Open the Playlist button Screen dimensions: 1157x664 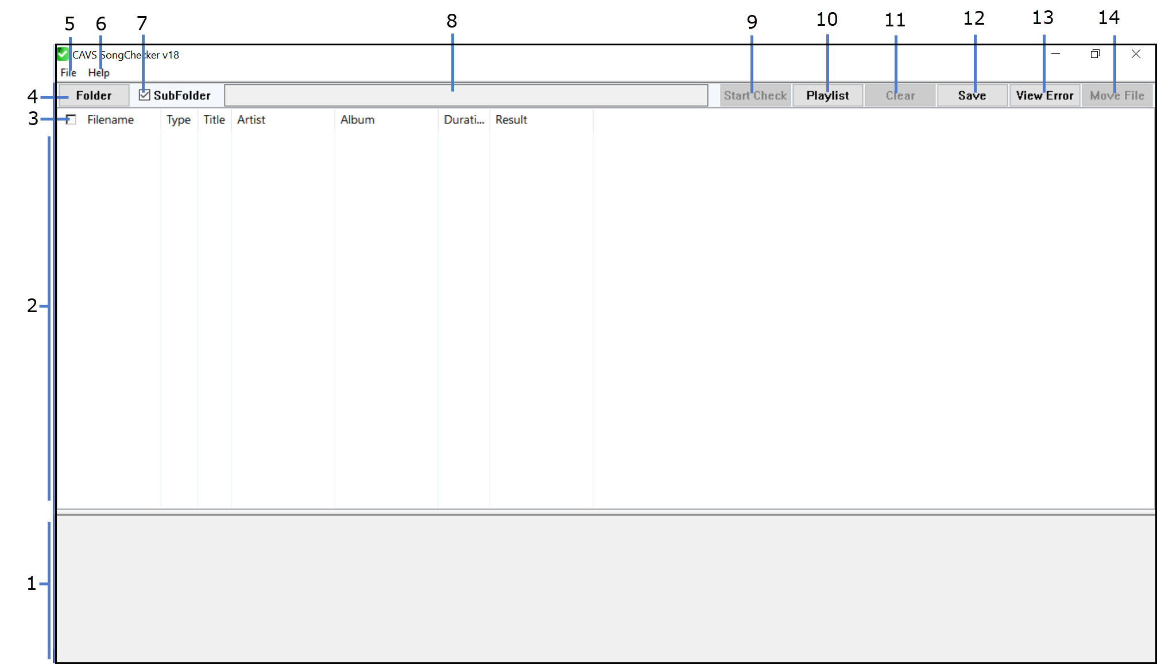coord(827,95)
